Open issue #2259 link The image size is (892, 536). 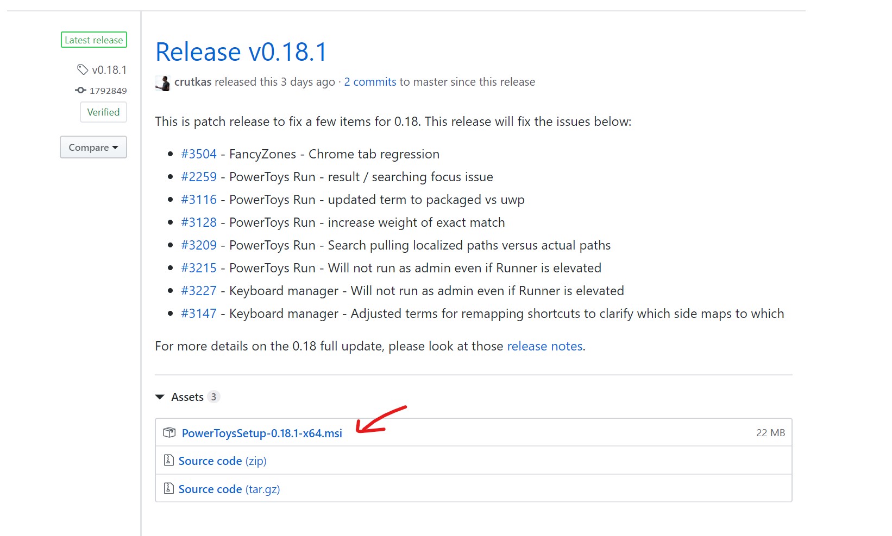(199, 177)
